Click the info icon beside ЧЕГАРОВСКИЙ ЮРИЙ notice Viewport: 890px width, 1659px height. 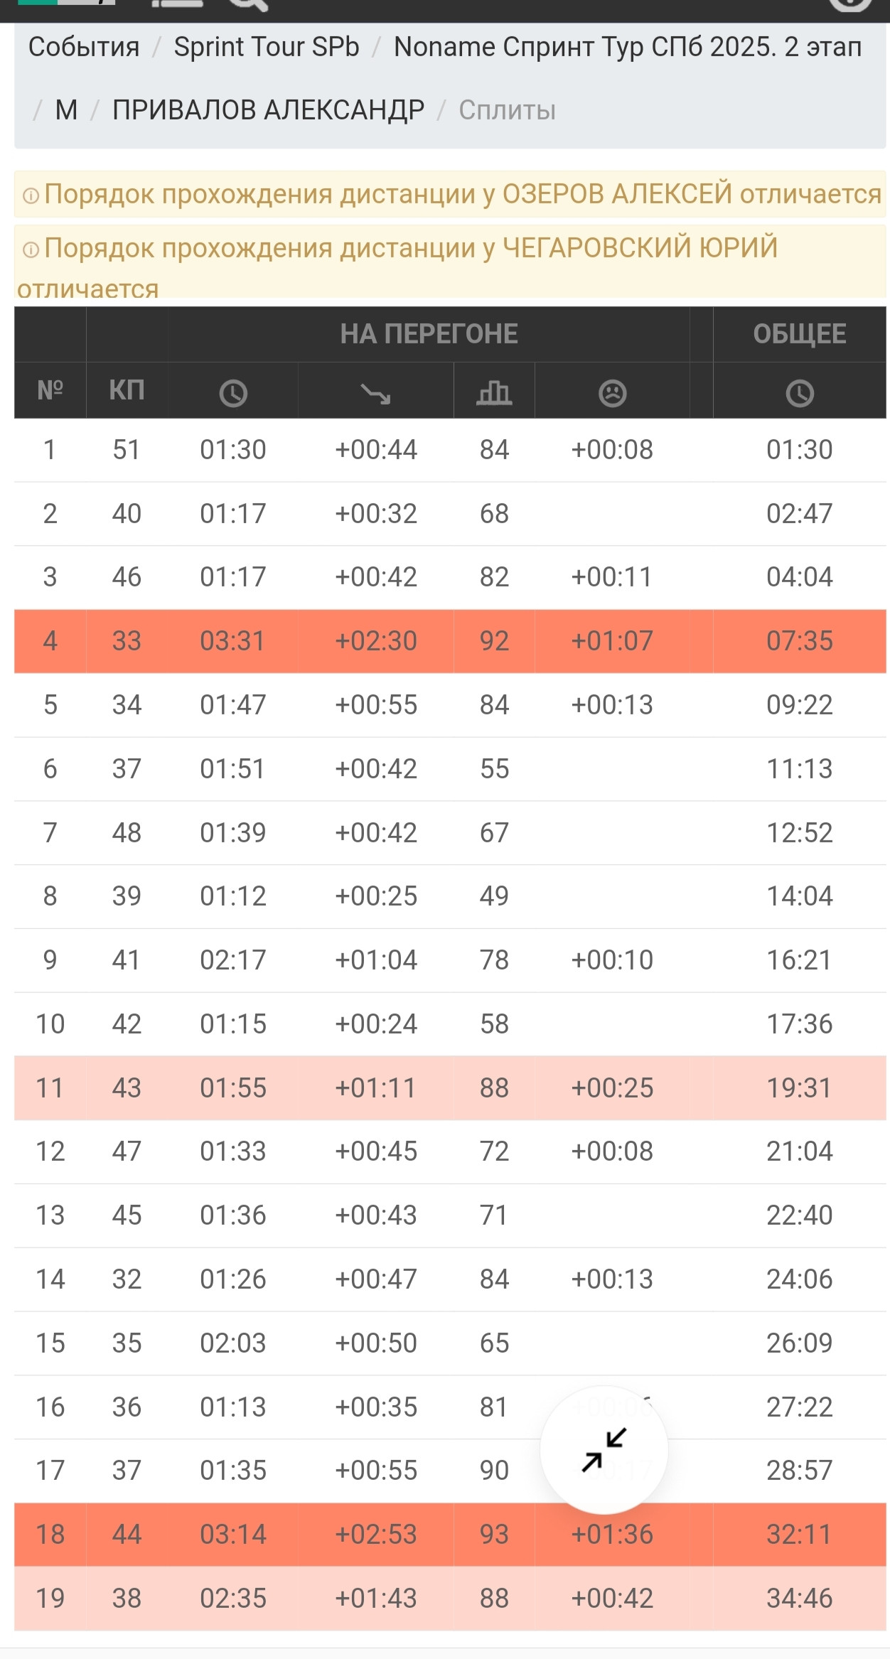coord(31,249)
